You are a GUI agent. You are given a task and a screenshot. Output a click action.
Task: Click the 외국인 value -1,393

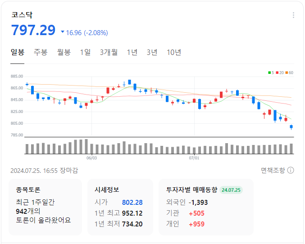pos(198,203)
